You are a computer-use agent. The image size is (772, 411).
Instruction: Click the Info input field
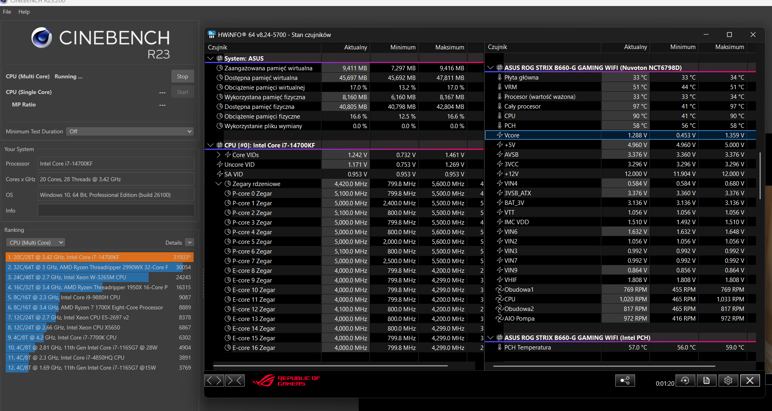(116, 211)
